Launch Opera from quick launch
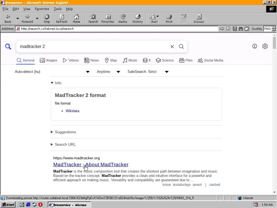 (x=41, y=205)
